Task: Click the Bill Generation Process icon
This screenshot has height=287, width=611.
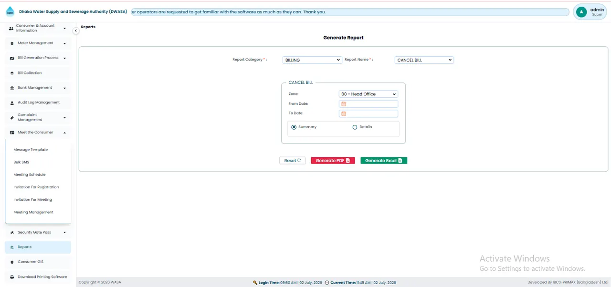Action: pyautogui.click(x=12, y=58)
